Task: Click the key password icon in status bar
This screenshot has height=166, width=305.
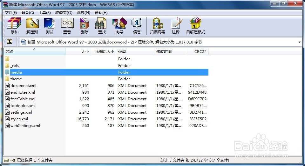Action: pyautogui.click(x=12, y=160)
